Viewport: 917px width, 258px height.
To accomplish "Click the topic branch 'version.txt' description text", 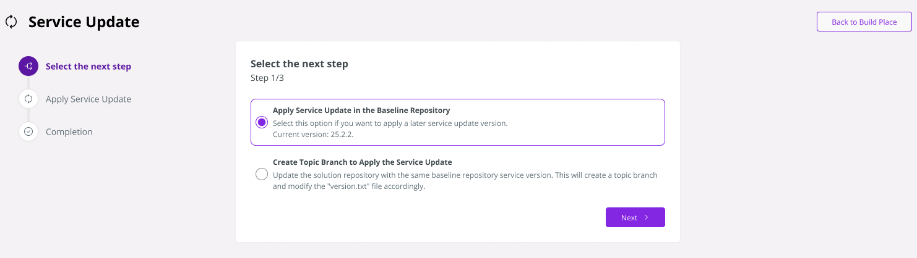I will click(x=465, y=181).
